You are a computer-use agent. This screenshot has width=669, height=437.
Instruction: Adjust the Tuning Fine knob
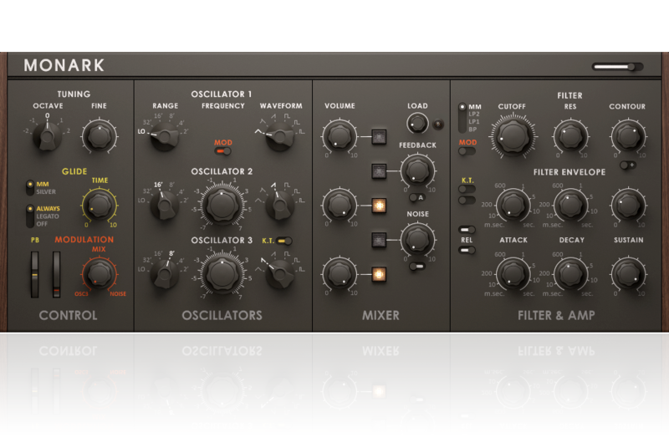99,136
